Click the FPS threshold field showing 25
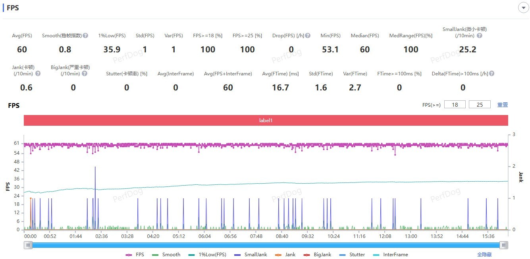Image resolution: width=530 pixels, height=259 pixels. click(x=480, y=105)
